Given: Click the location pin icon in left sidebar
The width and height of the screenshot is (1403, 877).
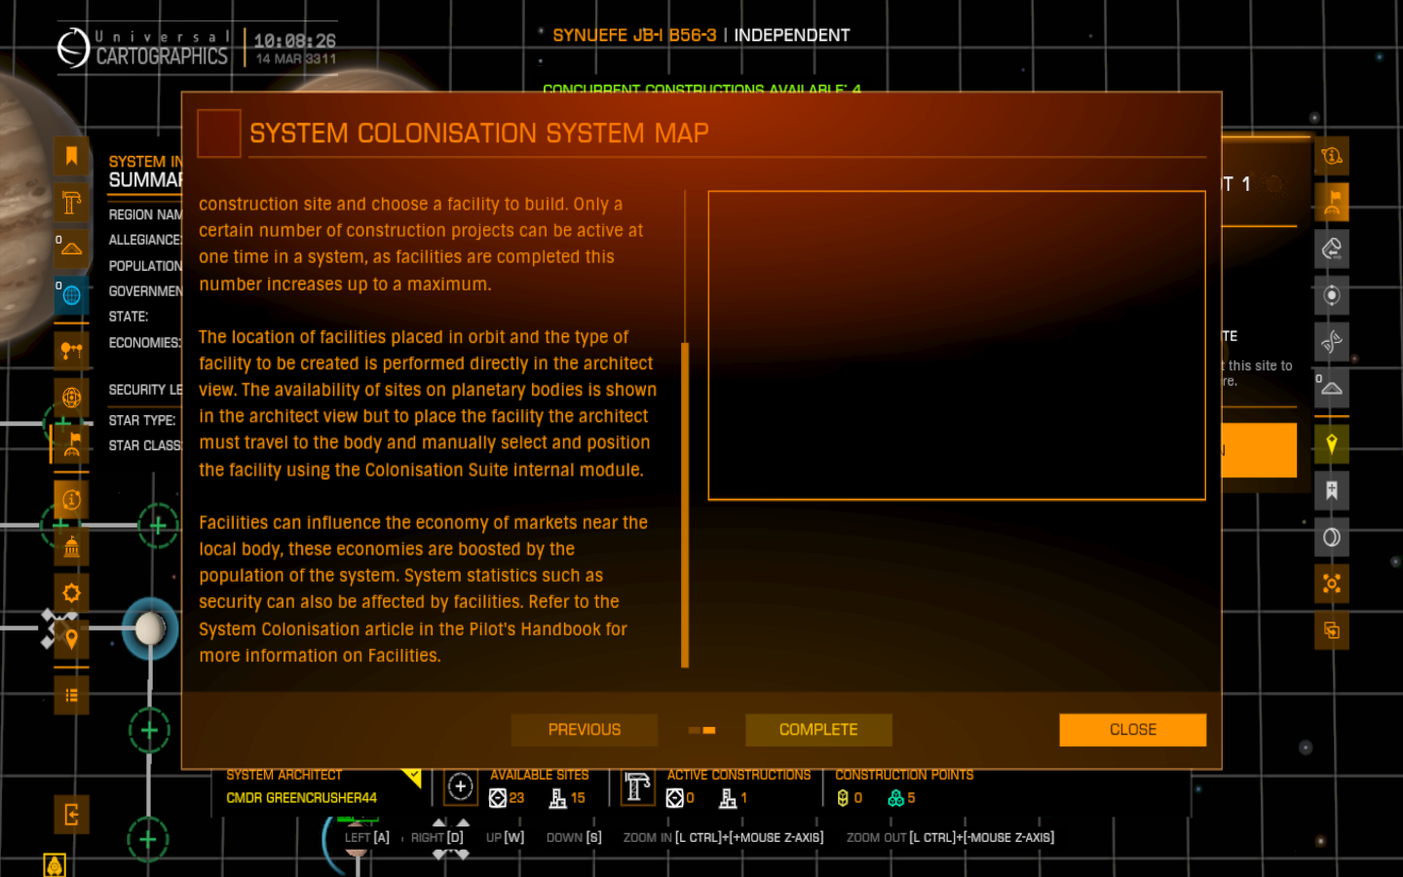Looking at the screenshot, I should click(71, 639).
